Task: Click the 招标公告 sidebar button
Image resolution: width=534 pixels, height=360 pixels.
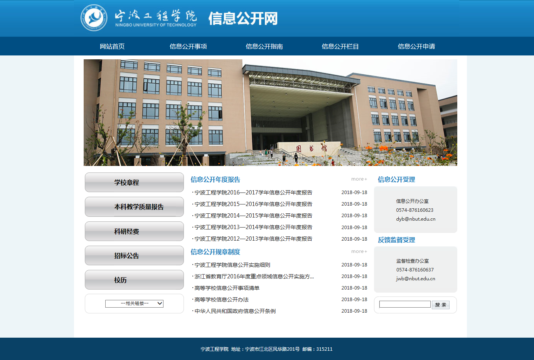Action: coord(134,256)
